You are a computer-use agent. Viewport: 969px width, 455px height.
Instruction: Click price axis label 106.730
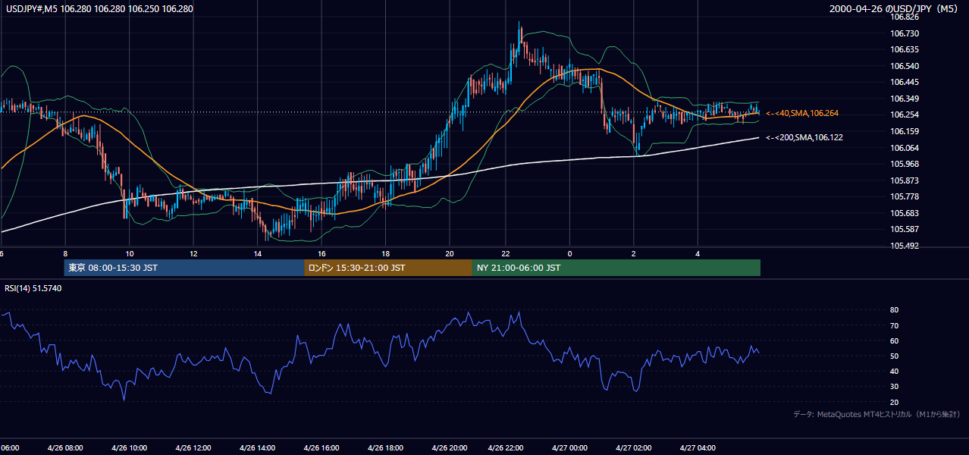(905, 33)
